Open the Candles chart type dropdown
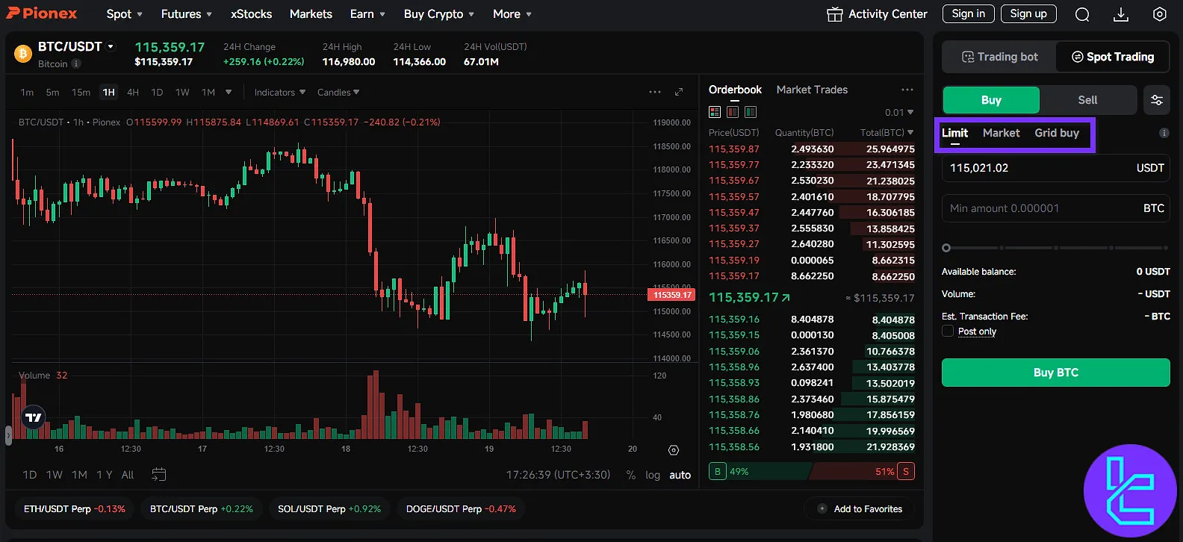 pyautogui.click(x=338, y=93)
